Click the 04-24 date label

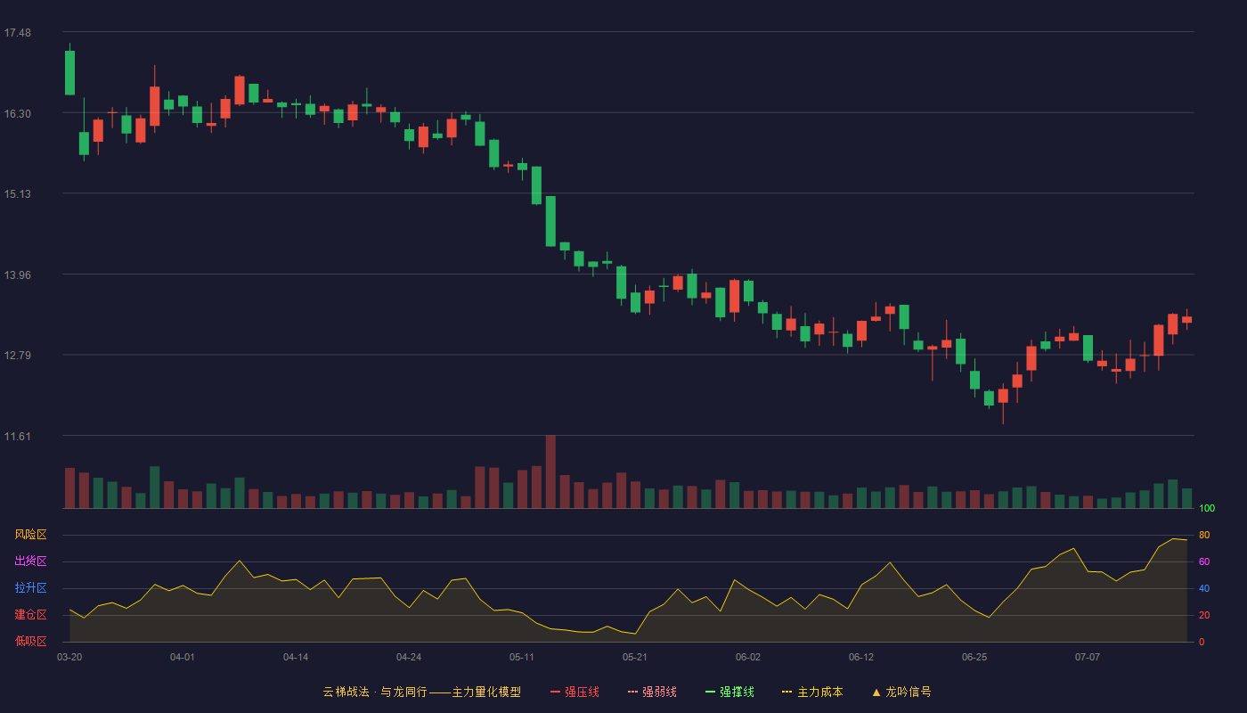tap(409, 657)
